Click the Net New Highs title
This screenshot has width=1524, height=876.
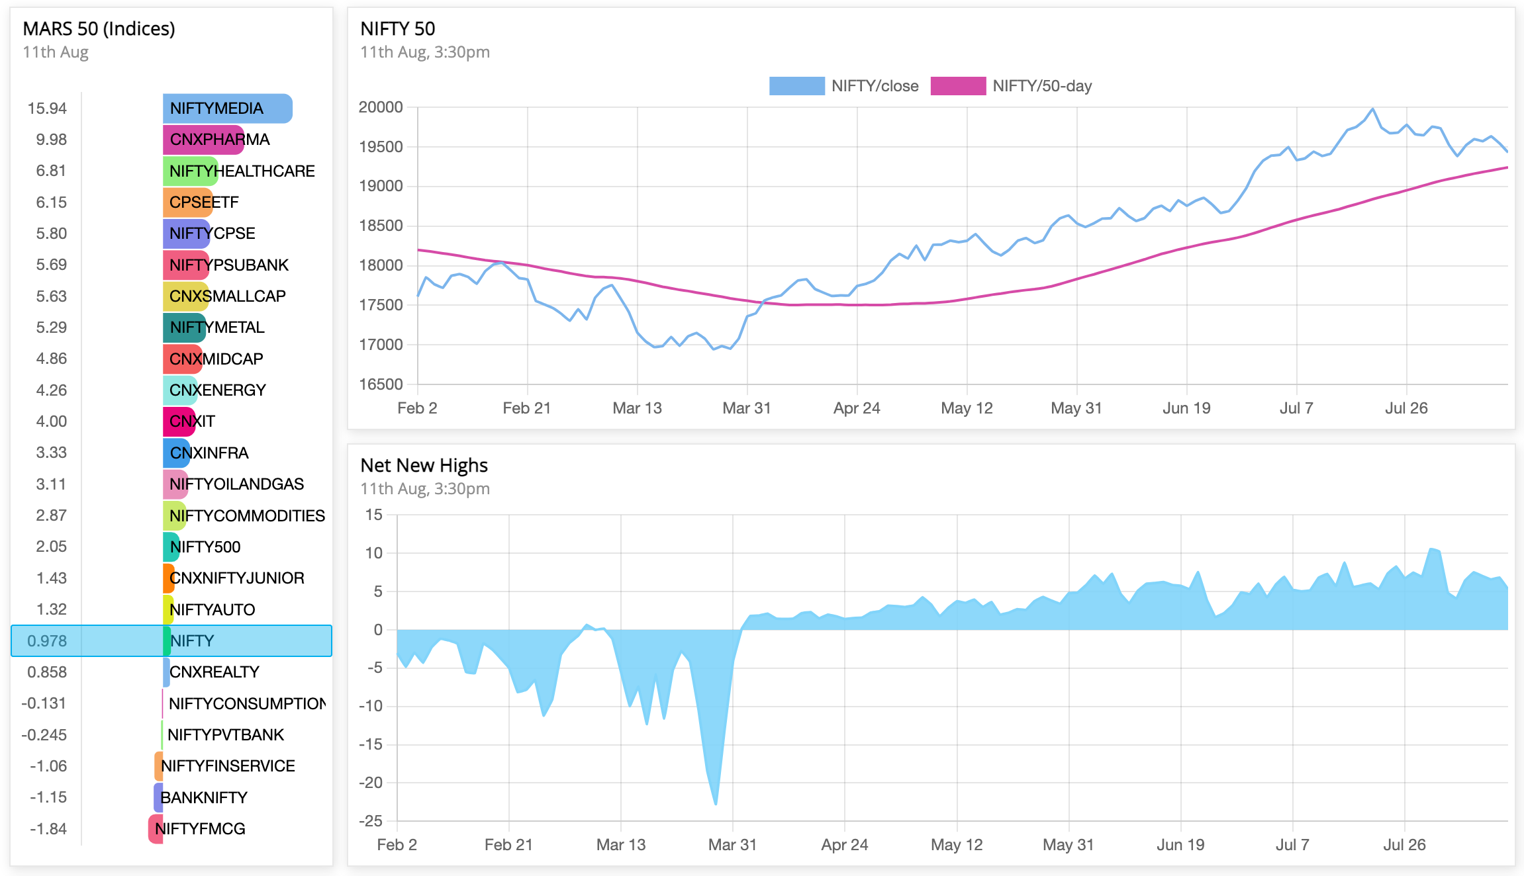coord(424,465)
